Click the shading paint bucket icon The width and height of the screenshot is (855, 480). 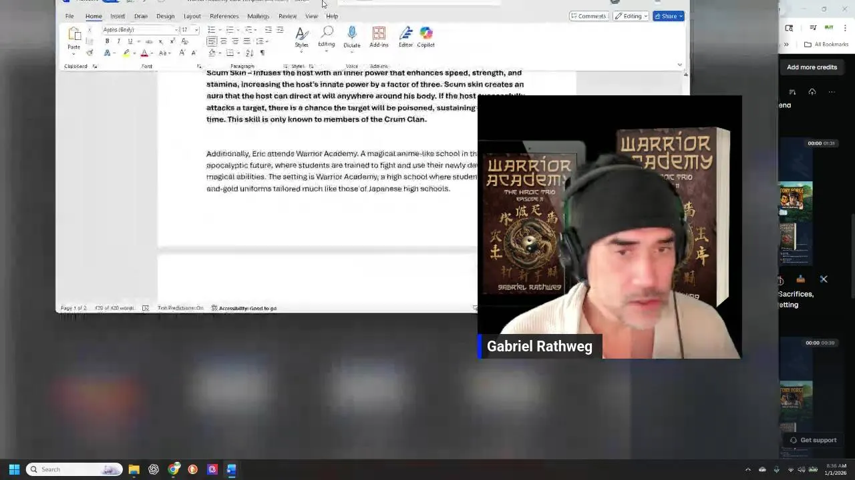(212, 53)
